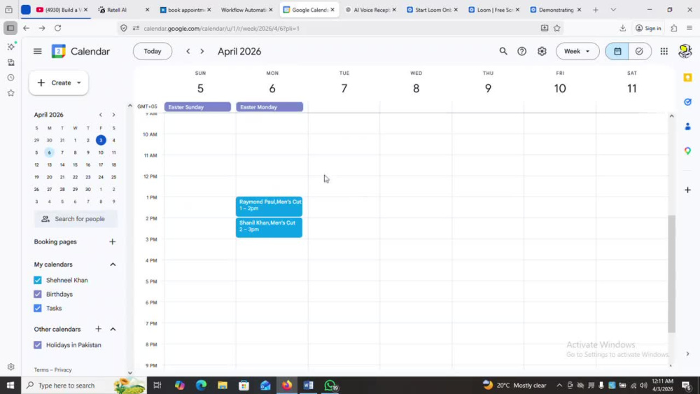Open Contacts side panel icon

(x=687, y=127)
